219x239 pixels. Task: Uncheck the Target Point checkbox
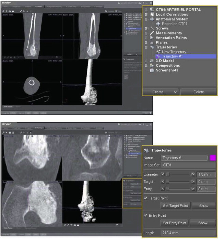tap(146, 198)
